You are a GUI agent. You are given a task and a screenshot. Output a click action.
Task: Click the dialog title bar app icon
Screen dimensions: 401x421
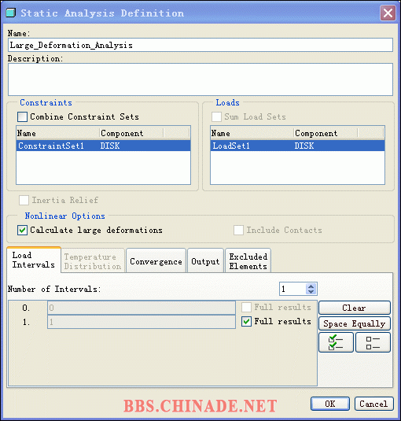click(11, 13)
